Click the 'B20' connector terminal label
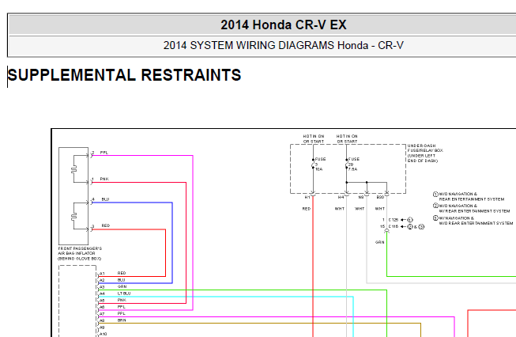This screenshot has height=337, width=516. (x=380, y=197)
